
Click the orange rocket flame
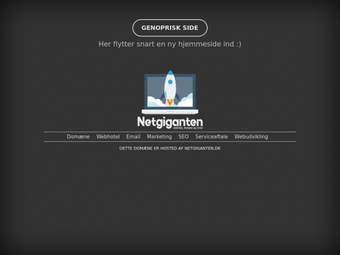click(170, 102)
